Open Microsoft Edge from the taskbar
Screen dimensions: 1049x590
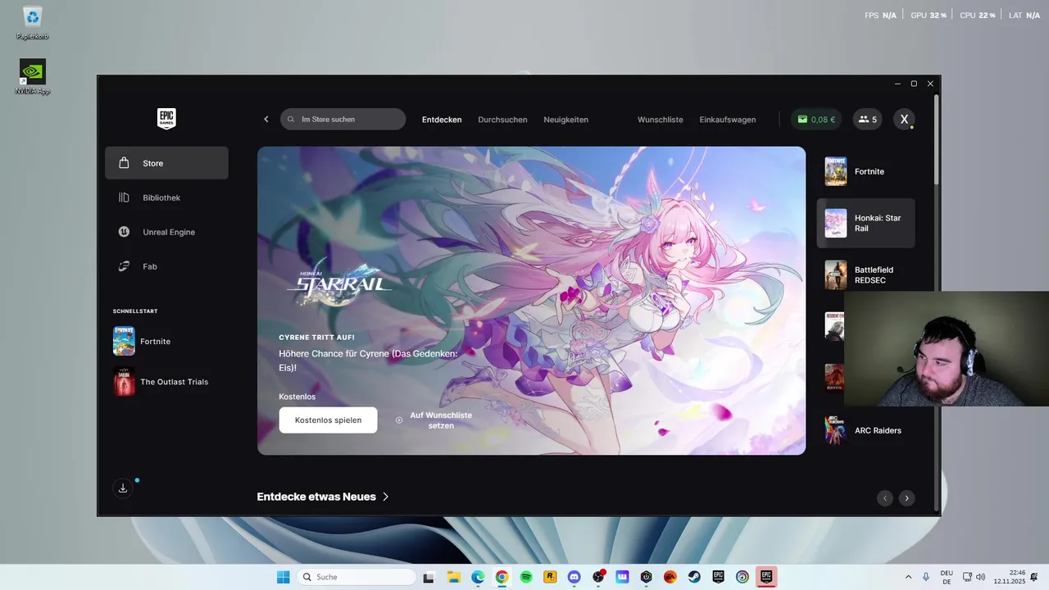pyautogui.click(x=478, y=577)
